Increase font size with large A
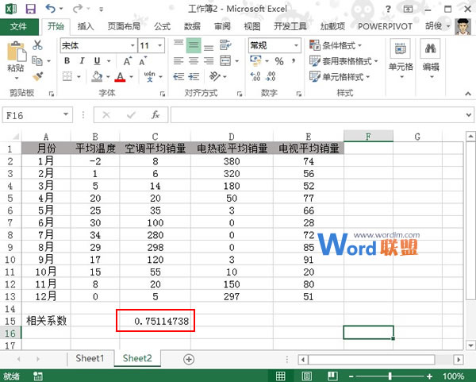This screenshot has height=382, width=476. point(128,61)
